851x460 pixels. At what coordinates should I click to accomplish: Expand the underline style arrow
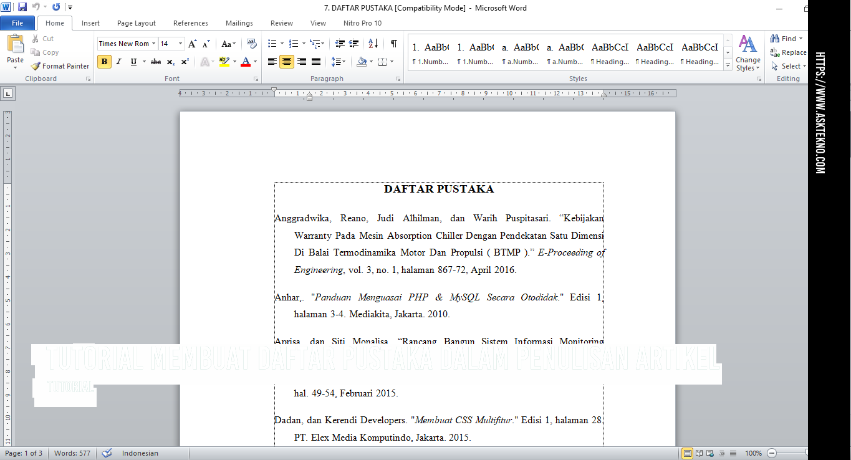pyautogui.click(x=144, y=62)
